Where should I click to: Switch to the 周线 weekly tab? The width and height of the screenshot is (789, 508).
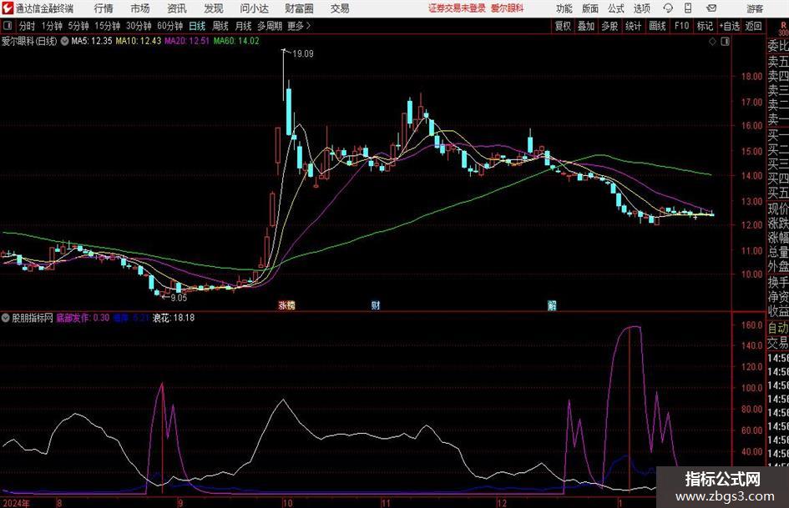click(x=220, y=26)
